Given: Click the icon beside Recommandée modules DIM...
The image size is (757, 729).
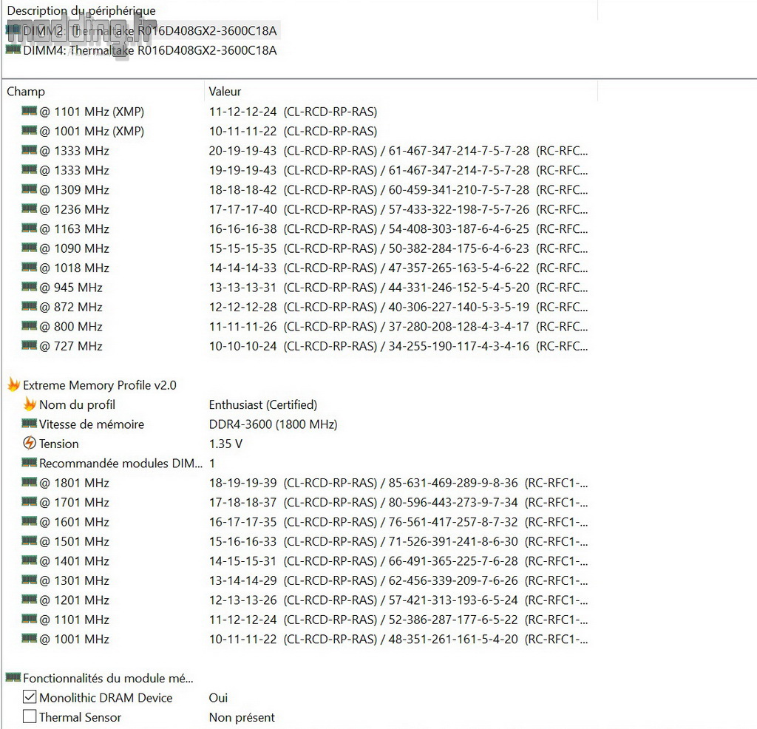Looking at the screenshot, I should [x=29, y=463].
